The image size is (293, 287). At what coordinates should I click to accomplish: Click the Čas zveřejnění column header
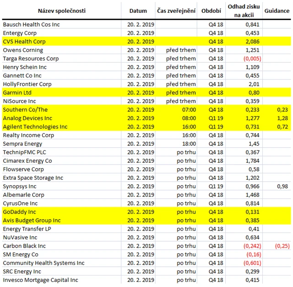pos(176,11)
